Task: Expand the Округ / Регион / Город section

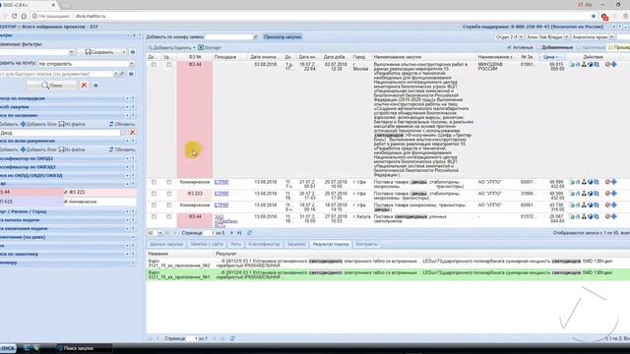Action: 127,211
